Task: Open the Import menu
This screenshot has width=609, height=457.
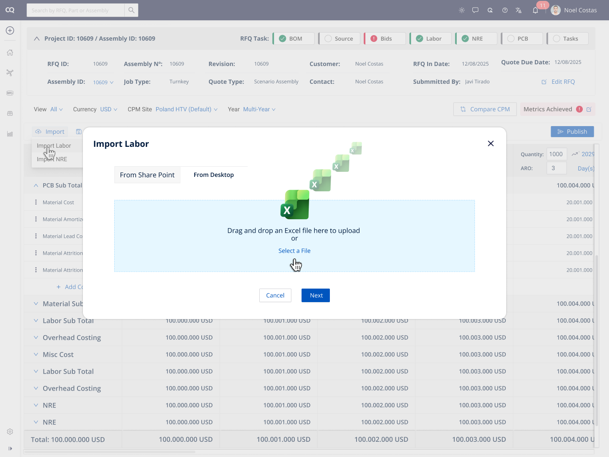Action: tap(50, 132)
